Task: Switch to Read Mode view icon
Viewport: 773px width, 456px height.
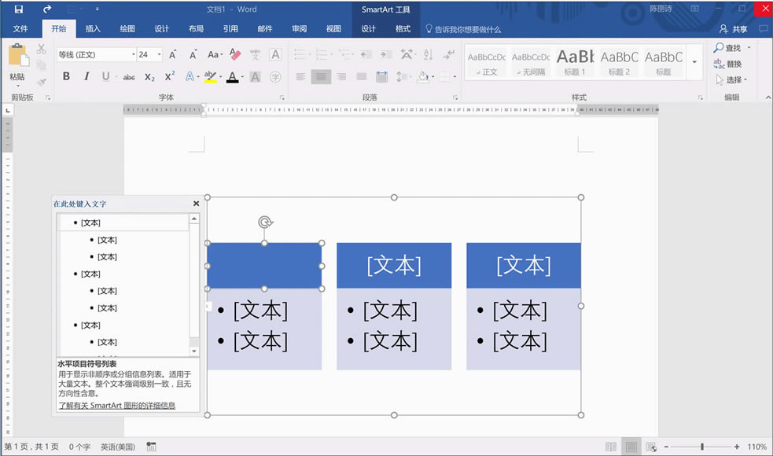Action: (x=611, y=447)
